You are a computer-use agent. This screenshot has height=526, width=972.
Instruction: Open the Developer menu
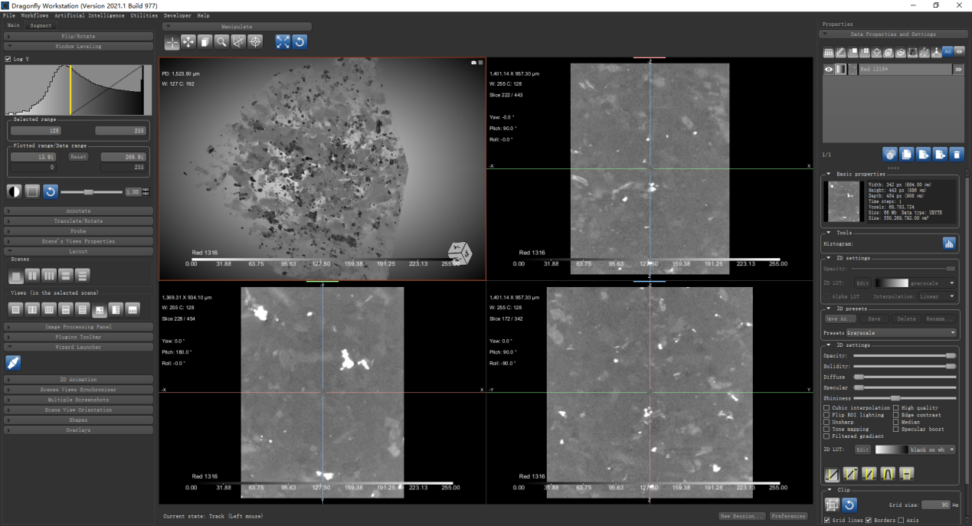pyautogui.click(x=177, y=15)
